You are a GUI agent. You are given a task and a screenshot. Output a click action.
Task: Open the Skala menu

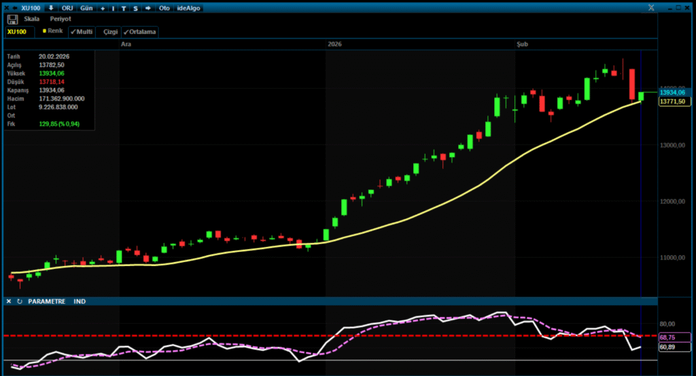coord(31,19)
